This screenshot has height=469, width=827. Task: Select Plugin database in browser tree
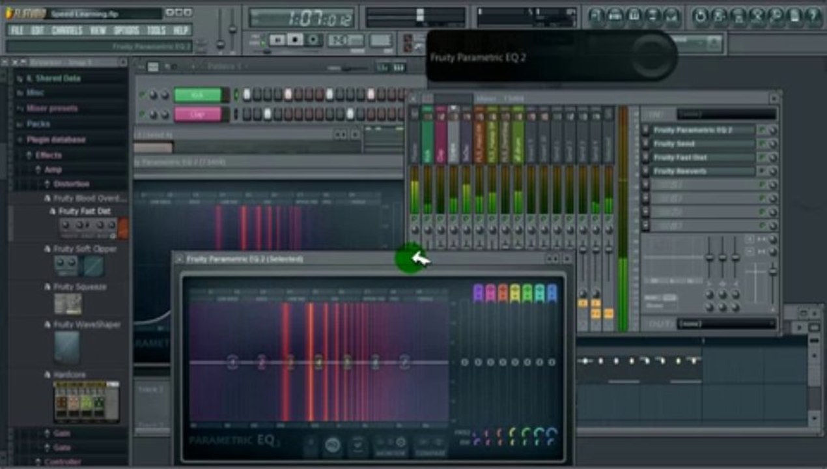pyautogui.click(x=56, y=139)
